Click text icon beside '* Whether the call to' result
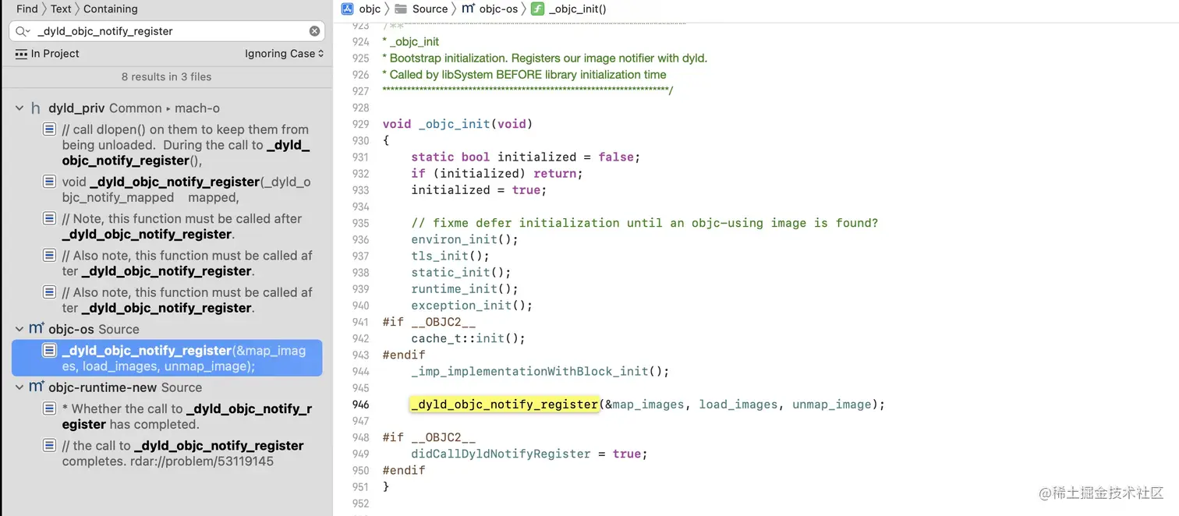The image size is (1179, 516). point(49,408)
